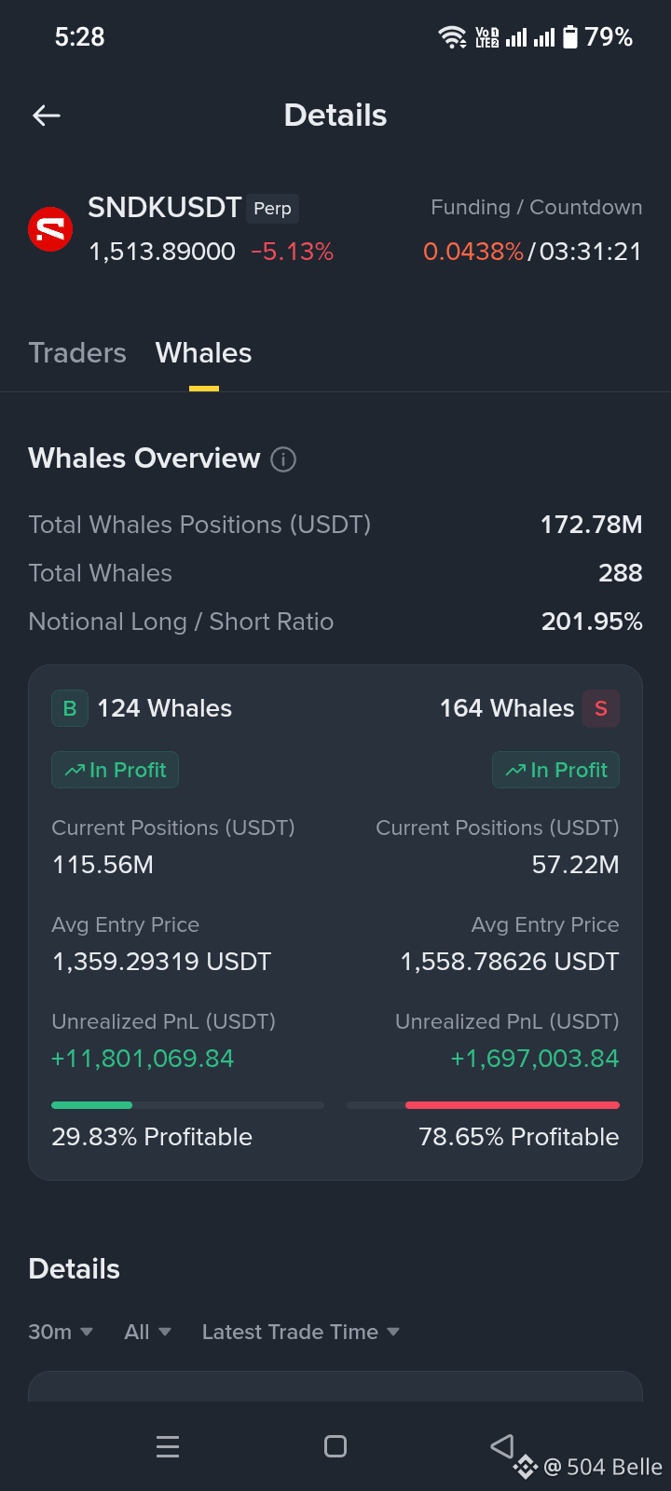Select the Whales tab
Viewport: 671px width, 1491px height.
(x=204, y=353)
